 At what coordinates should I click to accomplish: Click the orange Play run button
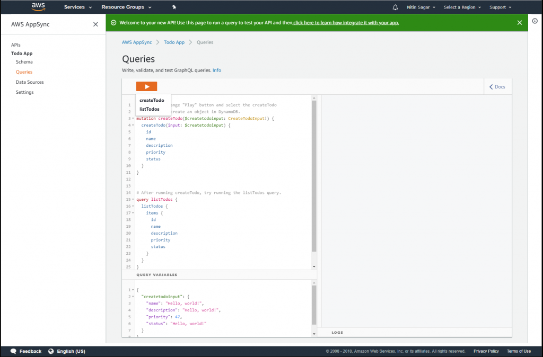pos(146,86)
